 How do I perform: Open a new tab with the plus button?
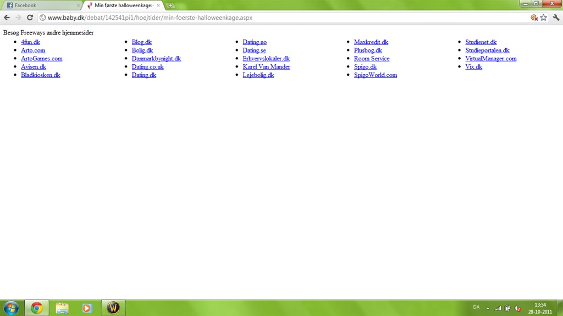[x=170, y=5]
